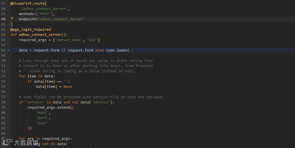Click the comment 'convert it to None as after porting'
This screenshot has width=295, height=148.
[x=86, y=66]
